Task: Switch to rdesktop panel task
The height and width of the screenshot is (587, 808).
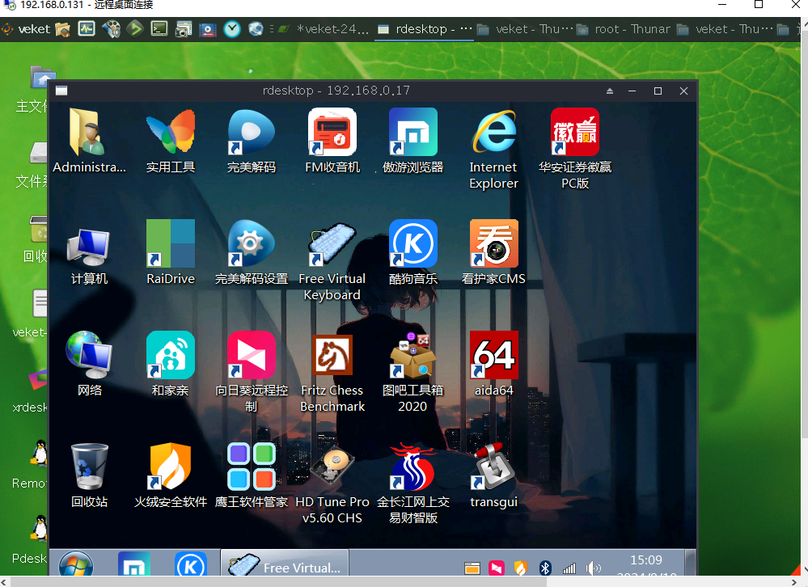Action: pos(425,29)
